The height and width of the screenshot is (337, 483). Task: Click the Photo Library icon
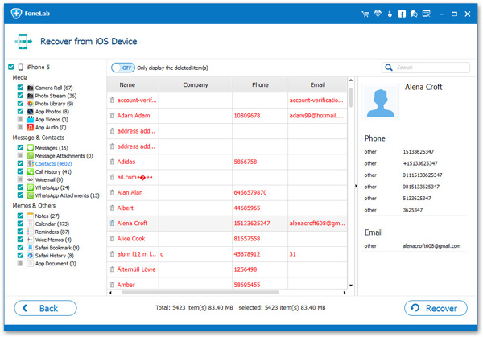coord(31,104)
